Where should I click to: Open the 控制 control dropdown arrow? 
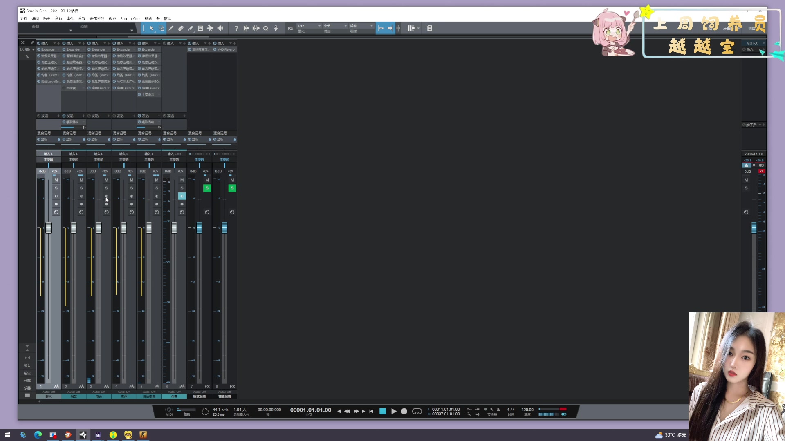[x=132, y=30]
